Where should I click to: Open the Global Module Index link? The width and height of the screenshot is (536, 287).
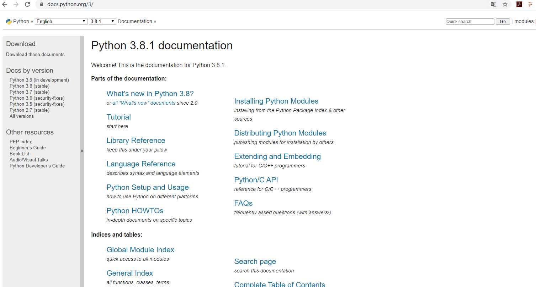coord(140,250)
